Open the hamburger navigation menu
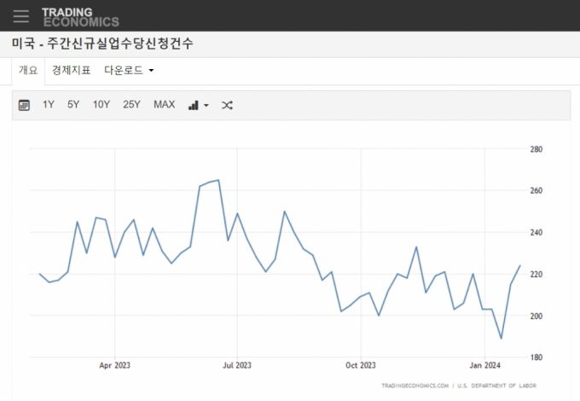This screenshot has width=580, height=401. tap(21, 15)
